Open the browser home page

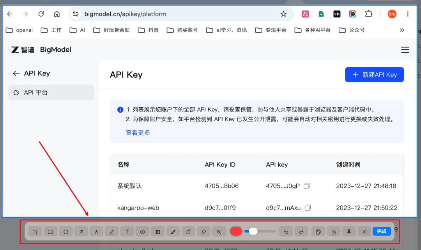57,14
